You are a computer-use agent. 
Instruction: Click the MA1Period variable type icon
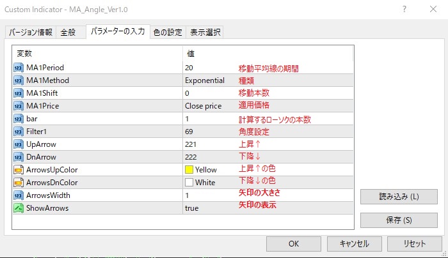tap(18, 68)
